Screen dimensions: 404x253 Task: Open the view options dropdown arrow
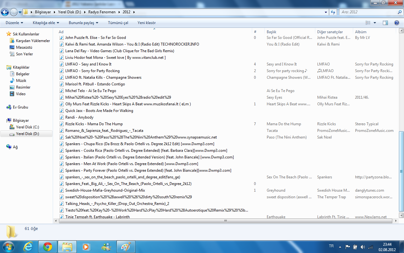[x=375, y=23]
